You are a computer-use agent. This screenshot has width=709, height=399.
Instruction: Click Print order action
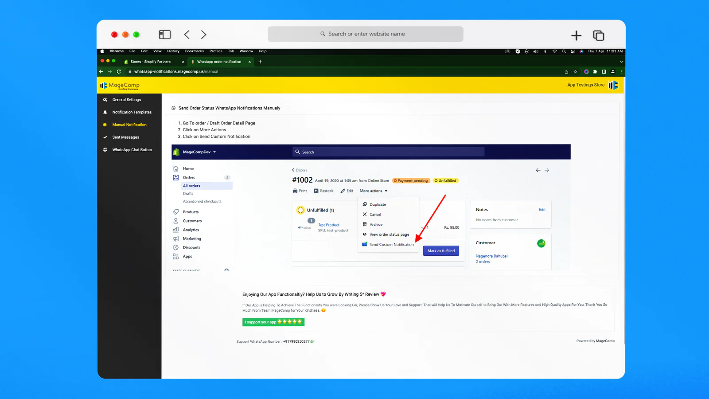pos(300,191)
